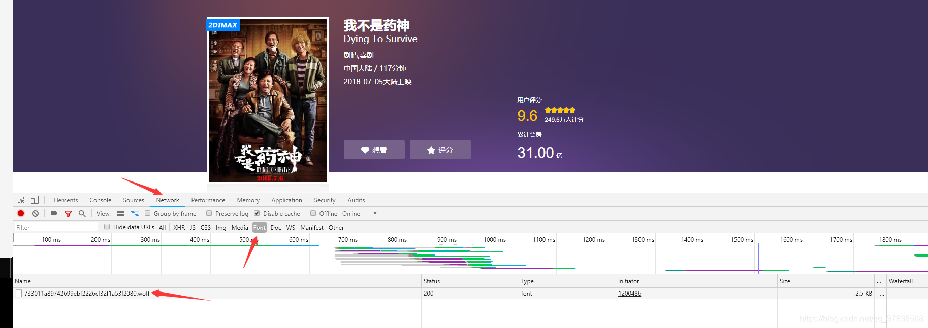Toggle the red filter funnel icon
928x328 pixels.
68,214
